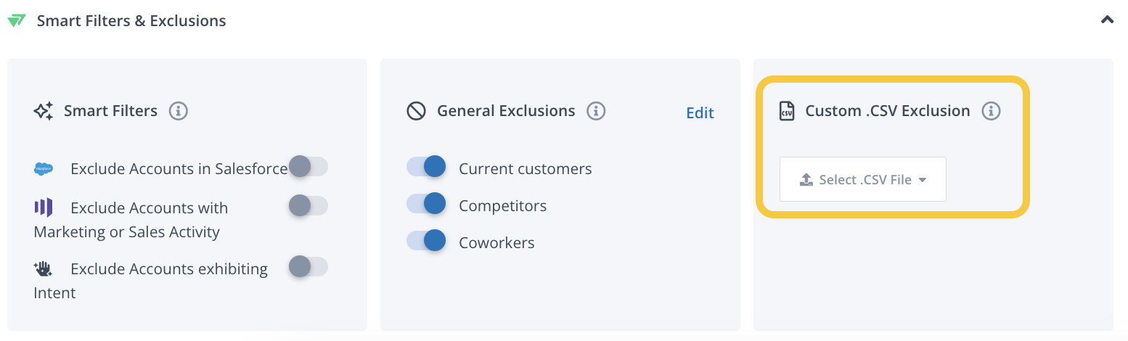Disable the Current customers exclusion toggle
1128x341 pixels.
[426, 166]
